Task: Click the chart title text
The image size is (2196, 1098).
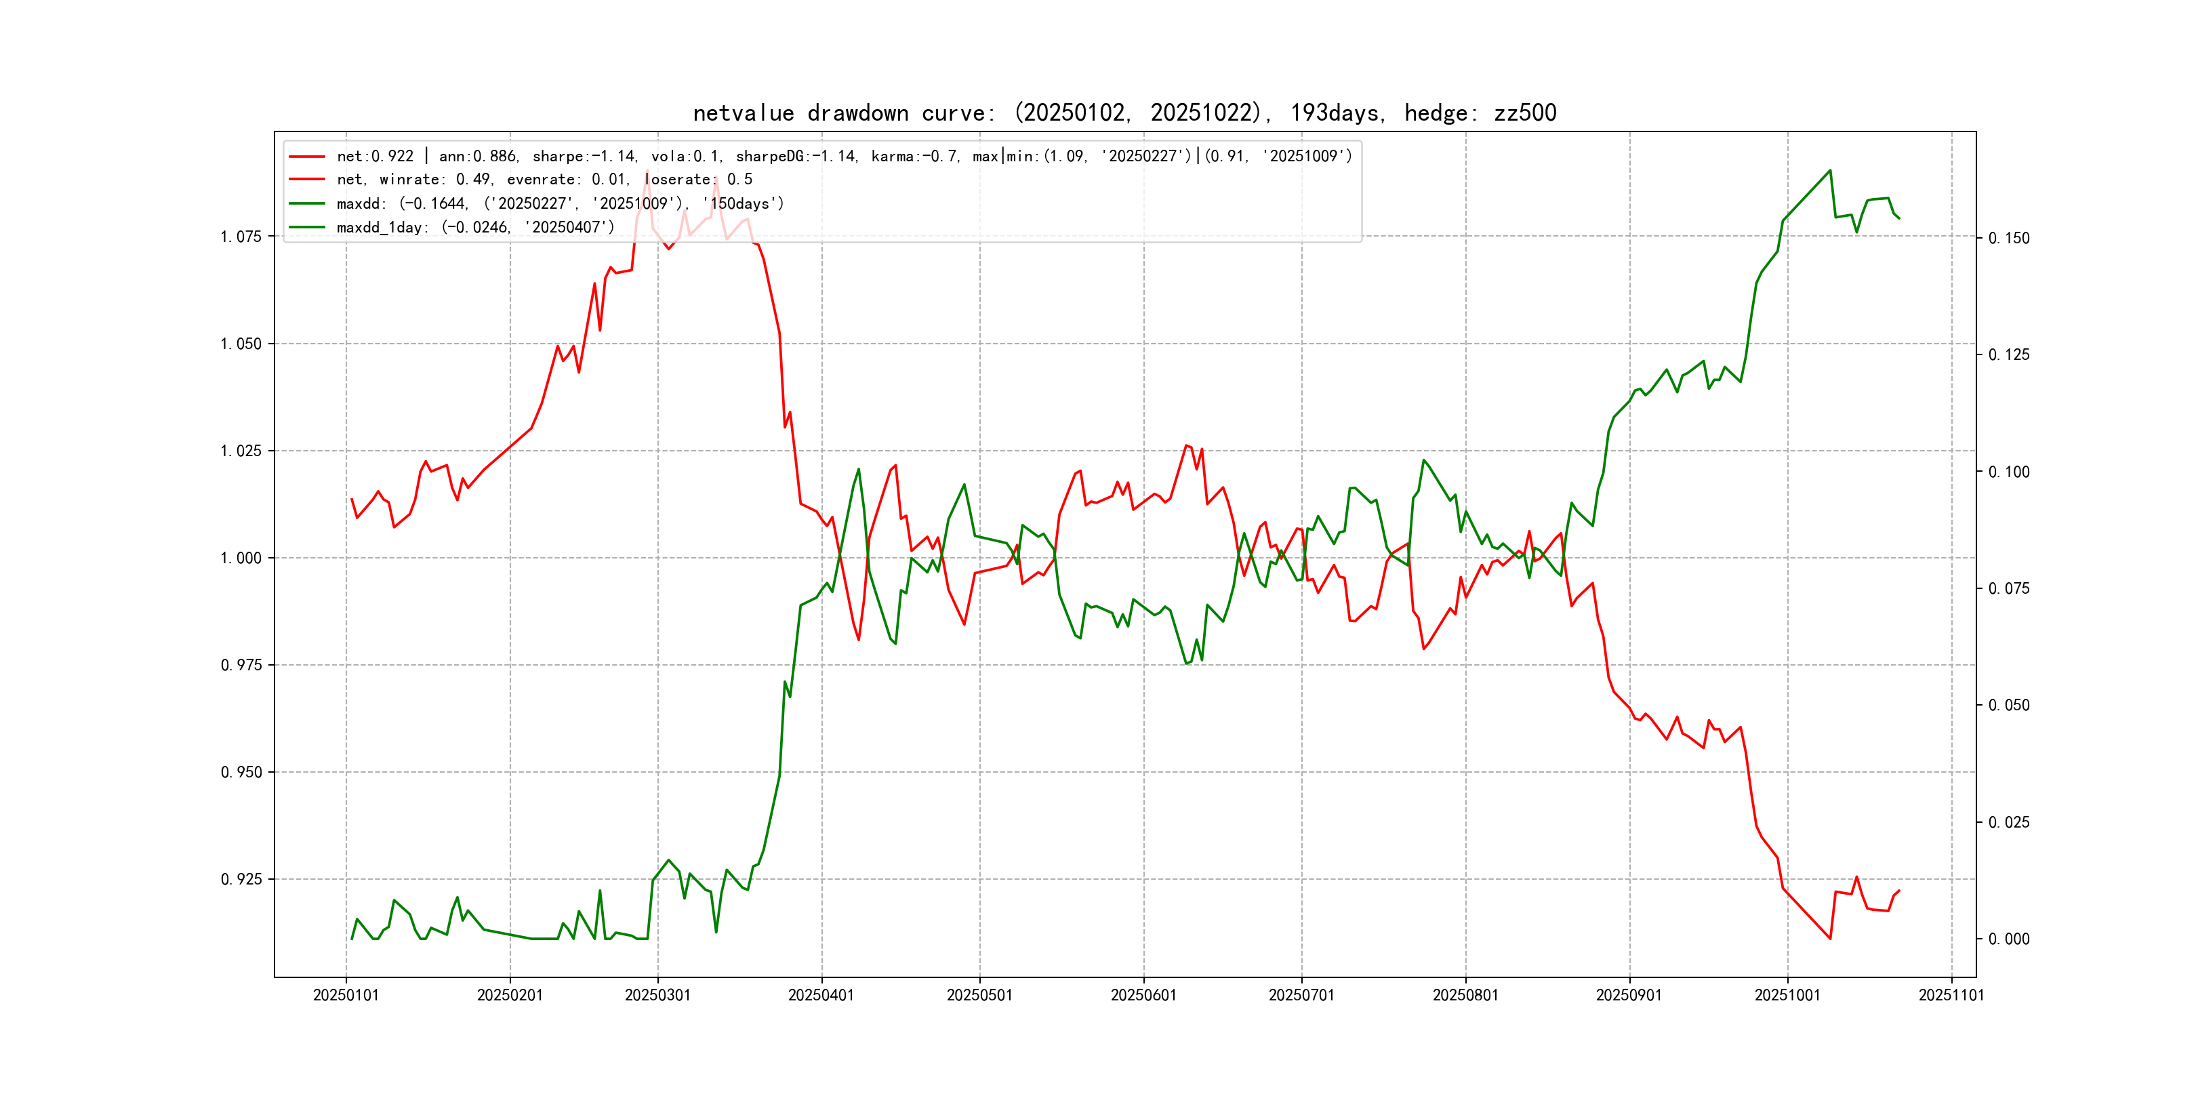Action: tap(1124, 113)
